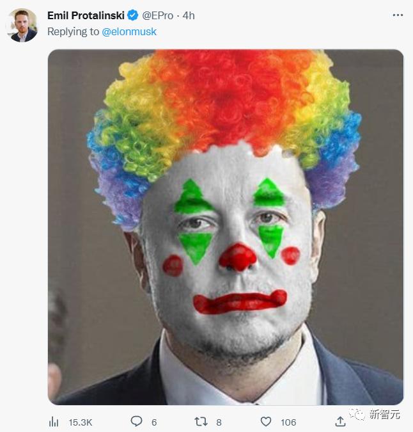Click the retweet count 8
Viewport: 413px width, 432px height.
pyautogui.click(x=219, y=422)
